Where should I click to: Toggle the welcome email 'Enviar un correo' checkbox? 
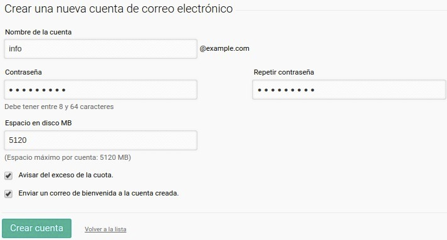(9, 194)
